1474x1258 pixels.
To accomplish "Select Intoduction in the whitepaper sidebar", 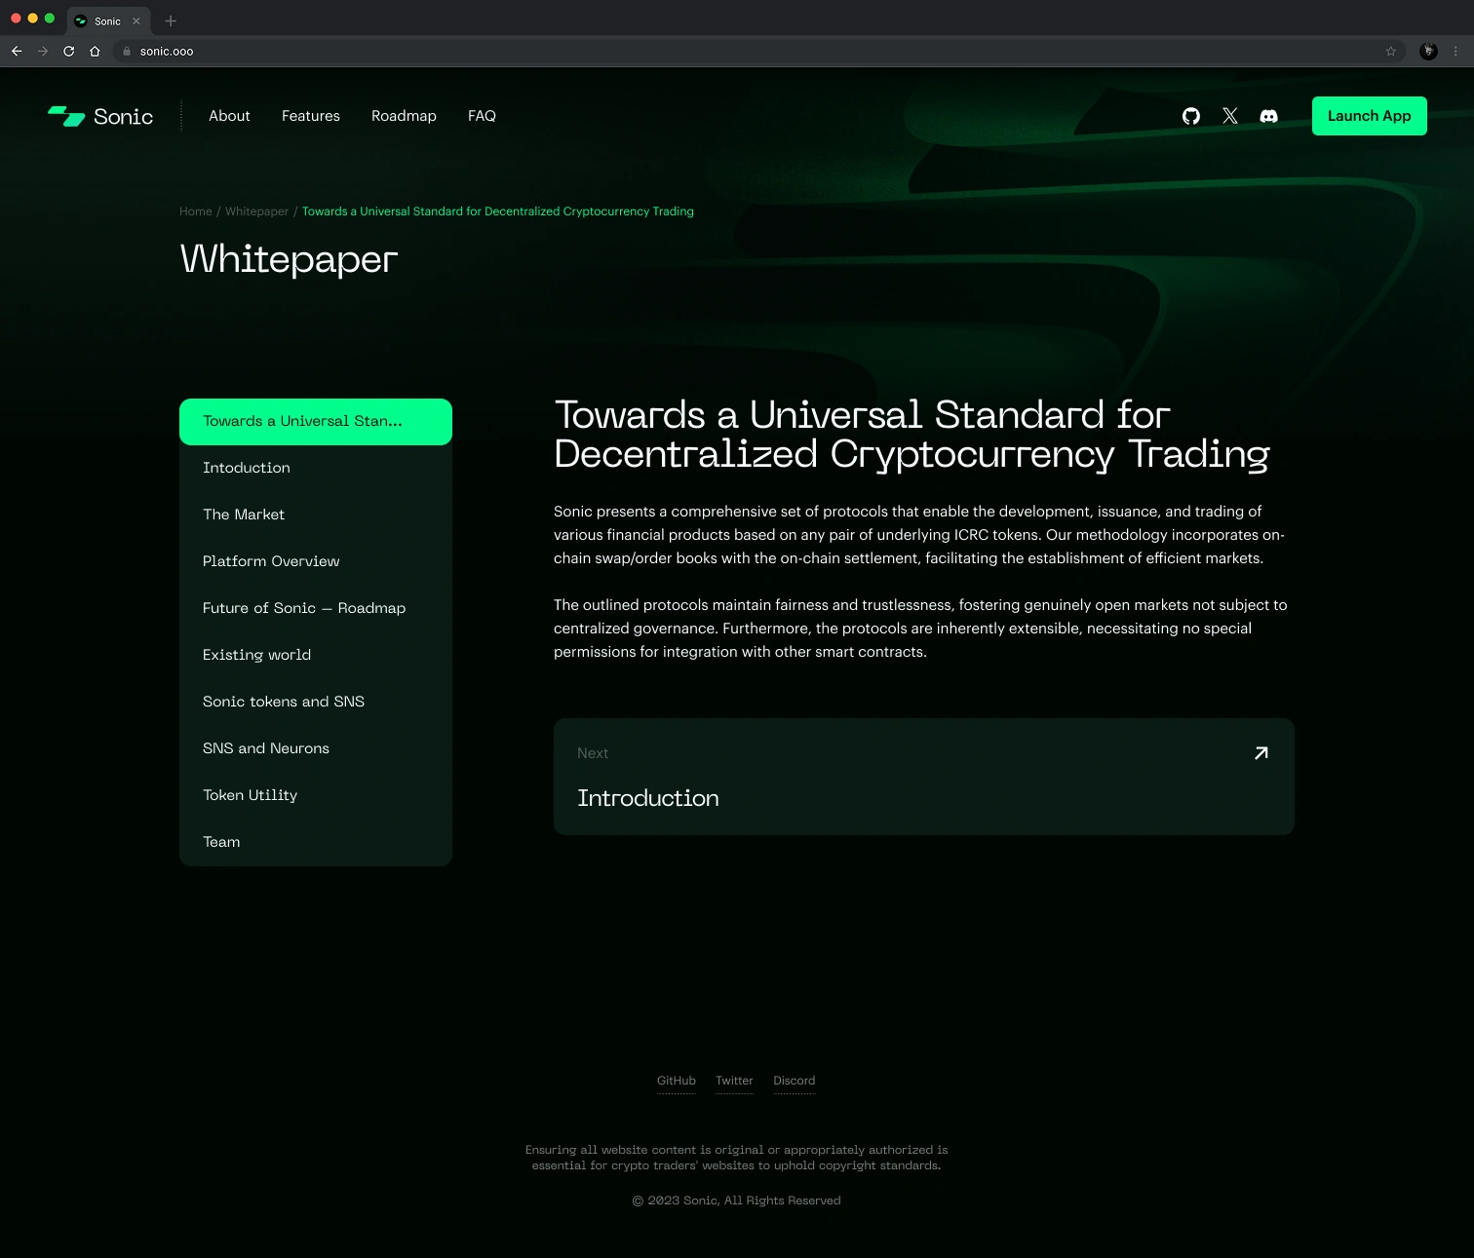I will (316, 469).
